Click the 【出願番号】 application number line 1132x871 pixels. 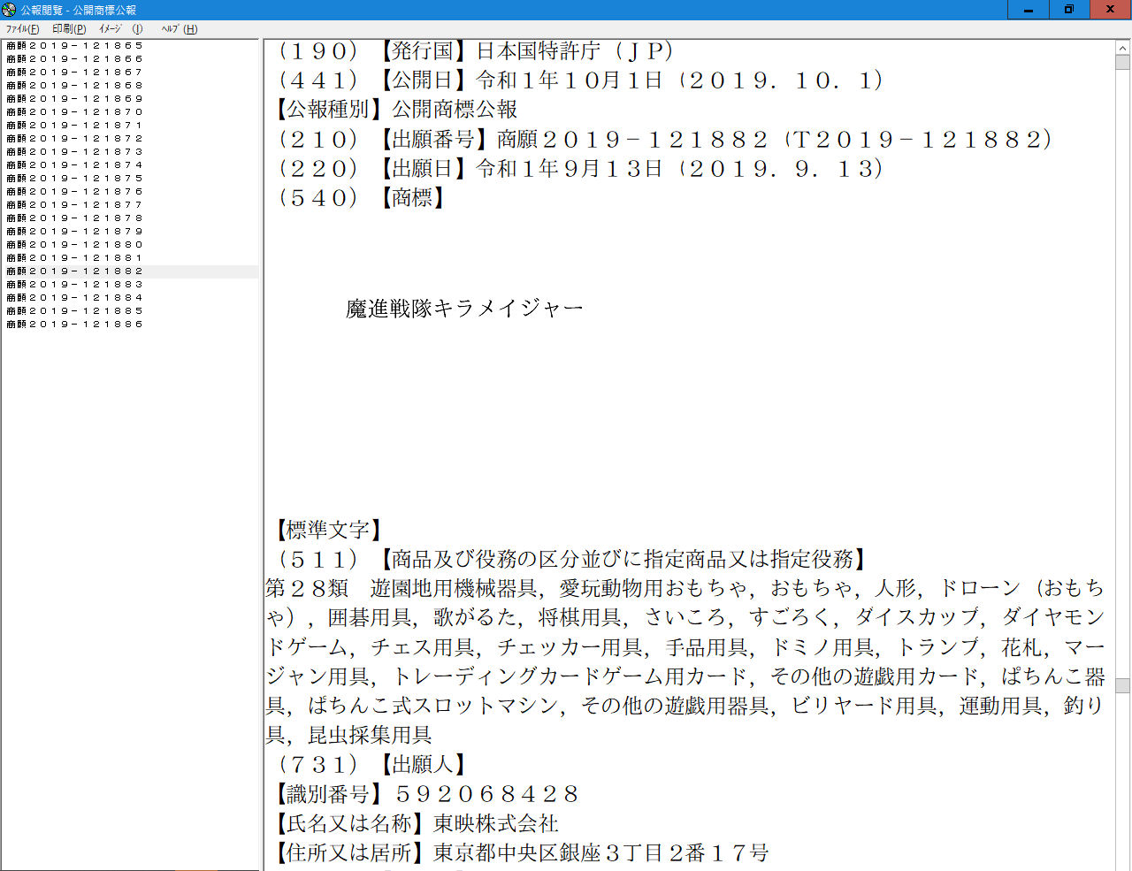click(664, 139)
